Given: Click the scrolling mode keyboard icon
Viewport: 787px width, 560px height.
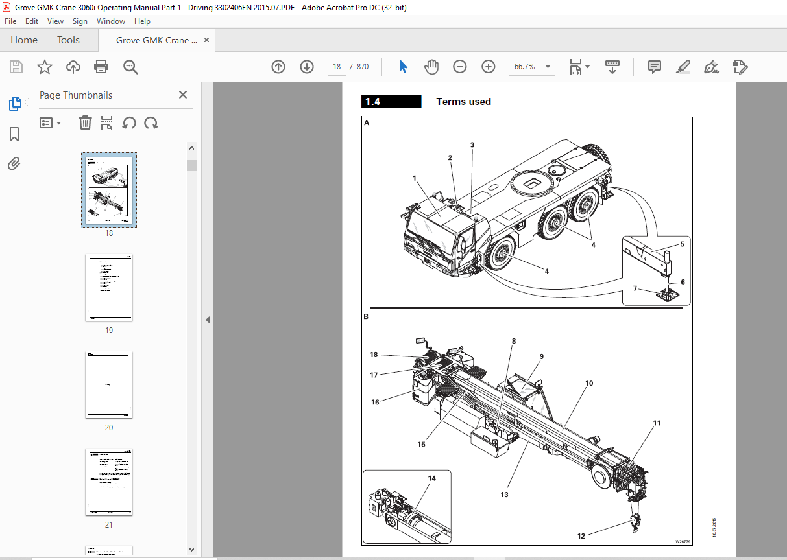Looking at the screenshot, I should click(x=612, y=67).
